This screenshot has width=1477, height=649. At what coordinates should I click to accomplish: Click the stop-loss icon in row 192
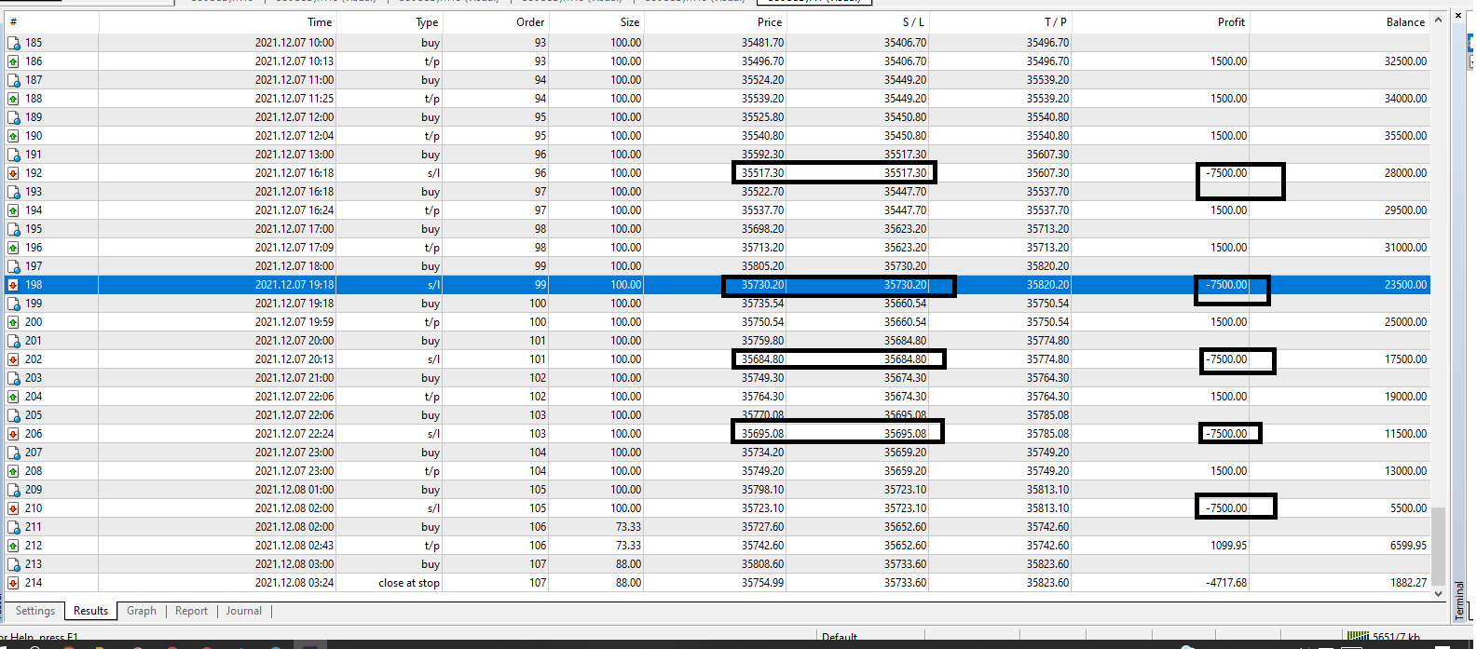[x=13, y=173]
